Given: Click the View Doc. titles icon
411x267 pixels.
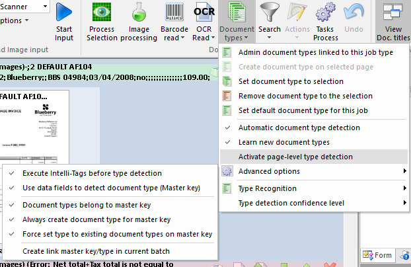Looking at the screenshot, I should point(392,14).
